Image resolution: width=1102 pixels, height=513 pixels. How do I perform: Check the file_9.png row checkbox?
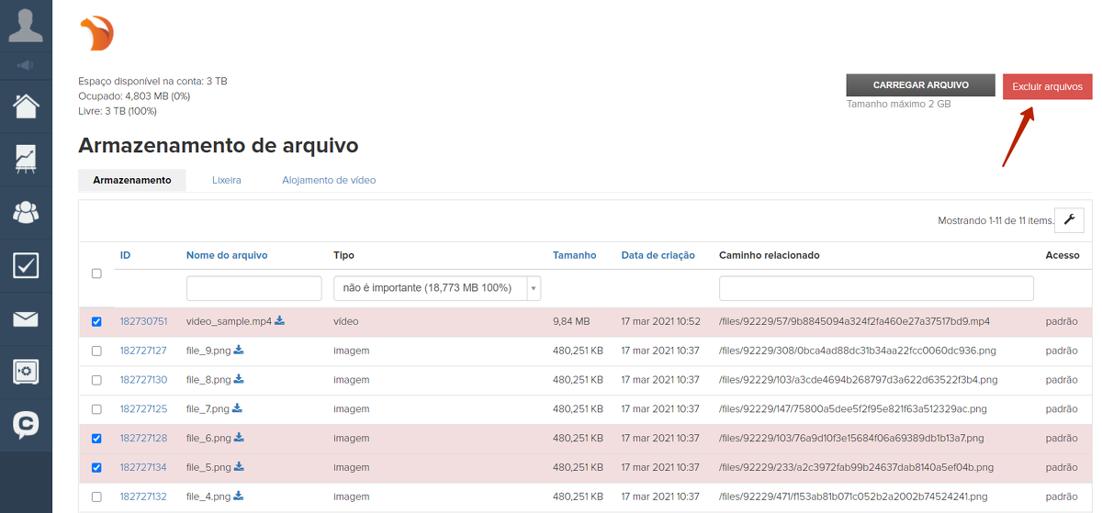tap(97, 351)
